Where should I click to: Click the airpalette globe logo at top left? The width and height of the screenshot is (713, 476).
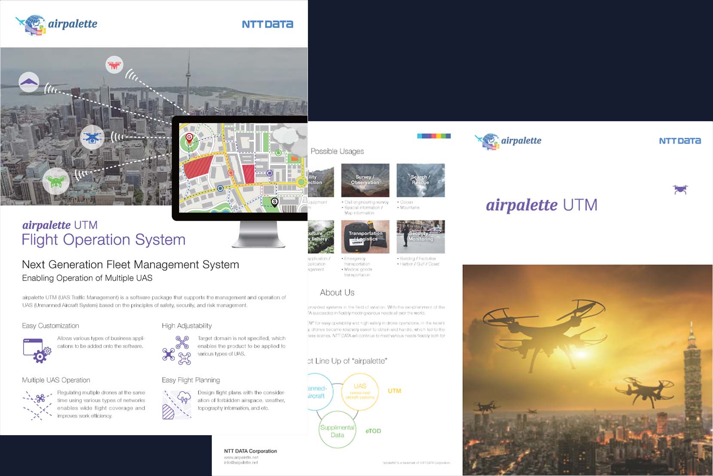(31, 24)
